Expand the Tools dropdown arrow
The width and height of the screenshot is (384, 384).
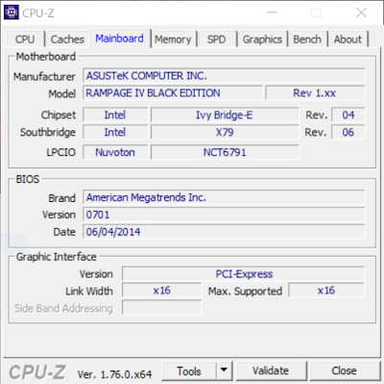tap(224, 371)
